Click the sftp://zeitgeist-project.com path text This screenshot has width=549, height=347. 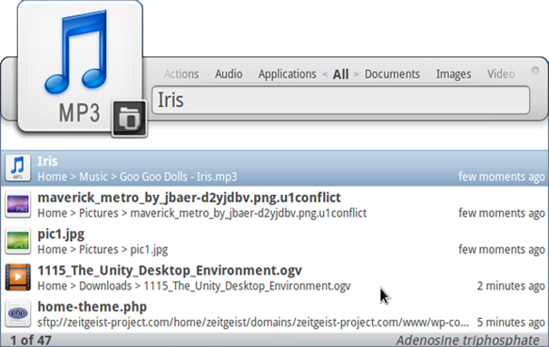coord(253,323)
